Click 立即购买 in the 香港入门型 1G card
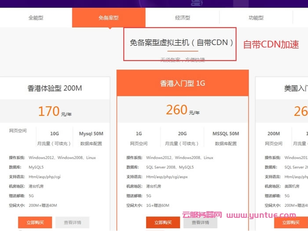 click(x=163, y=223)
